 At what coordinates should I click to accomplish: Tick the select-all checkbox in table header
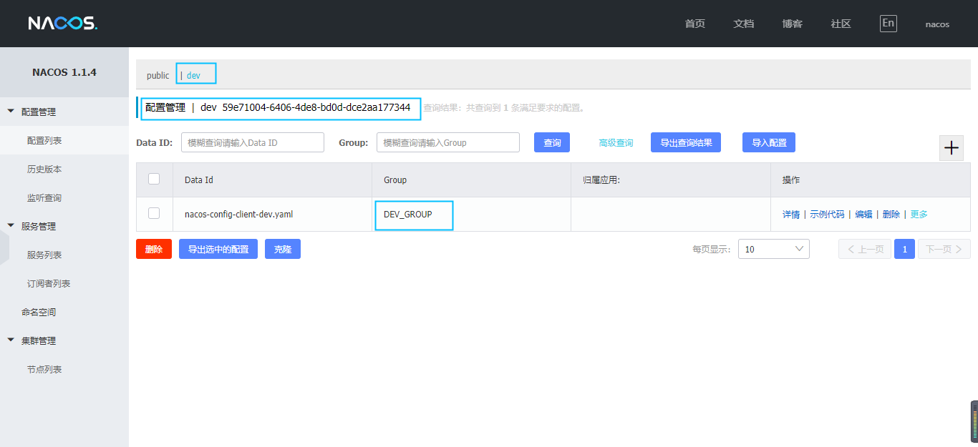coord(154,179)
